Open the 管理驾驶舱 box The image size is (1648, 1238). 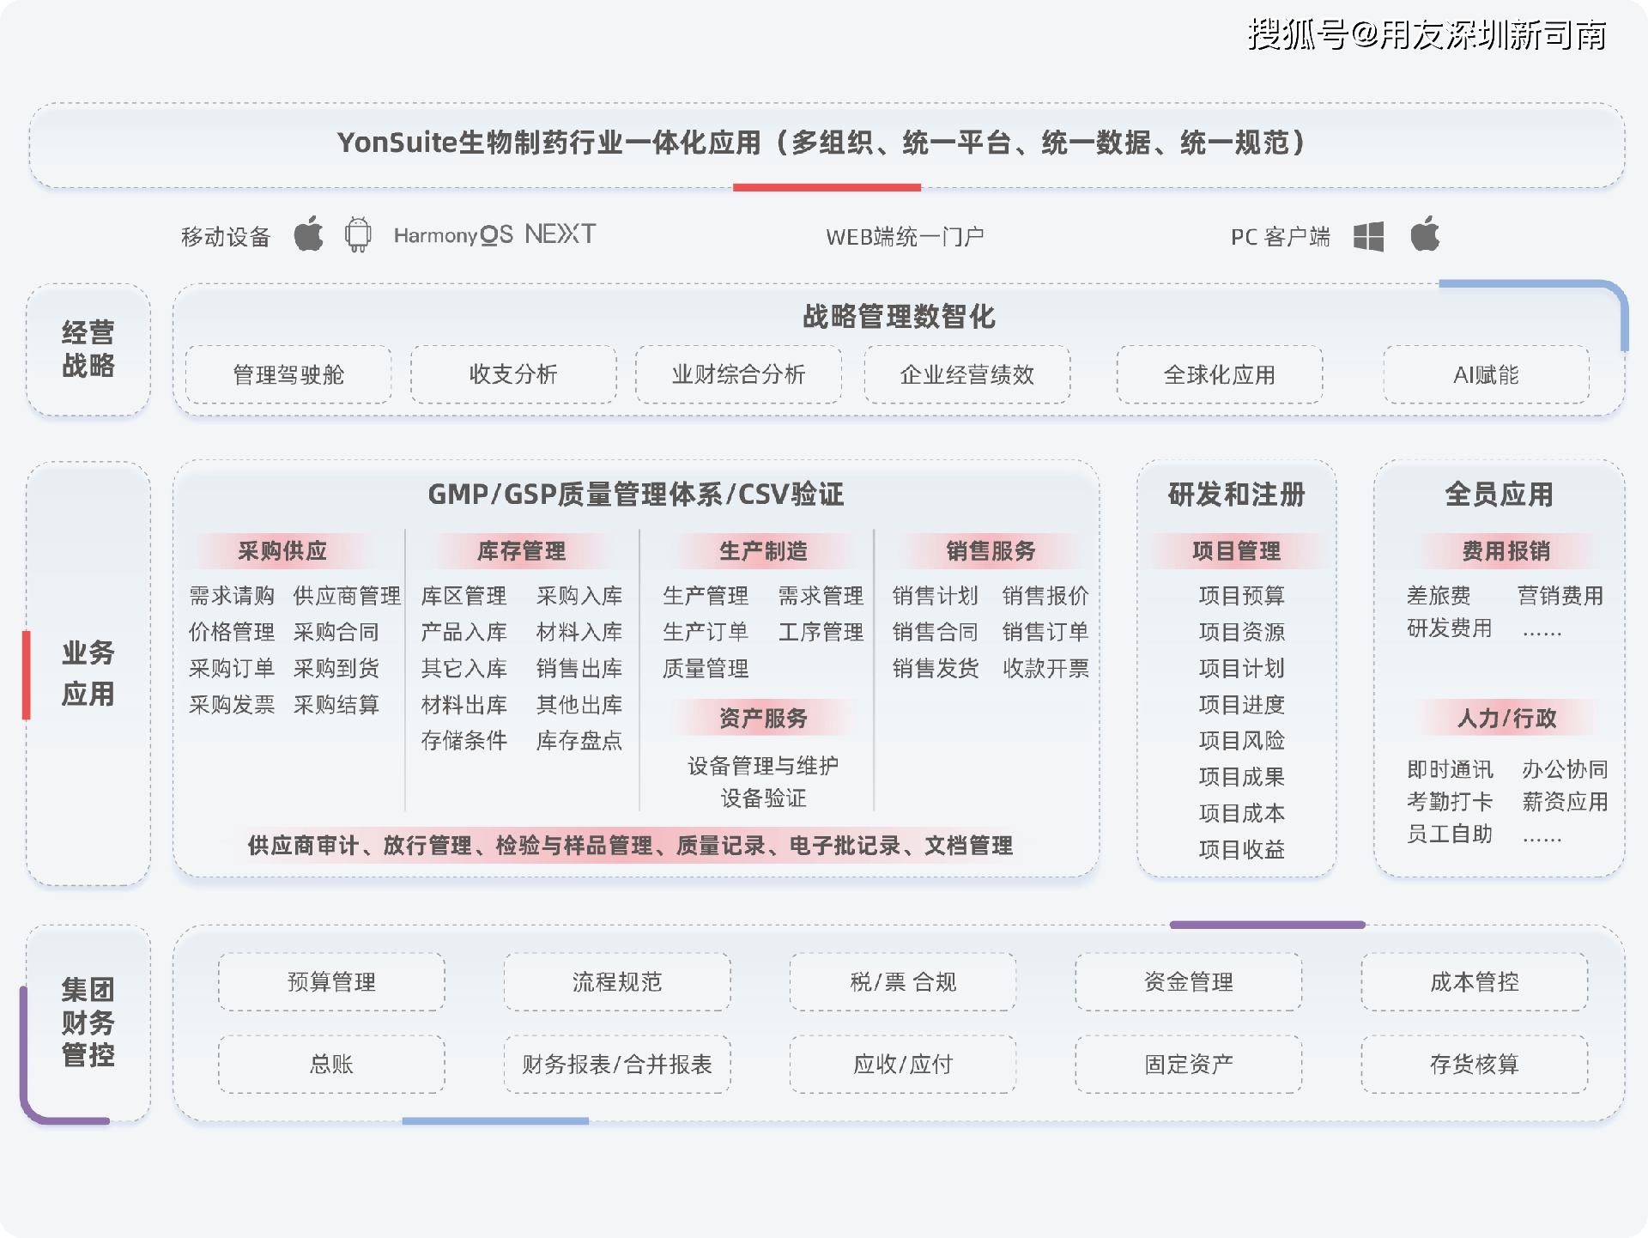(288, 374)
